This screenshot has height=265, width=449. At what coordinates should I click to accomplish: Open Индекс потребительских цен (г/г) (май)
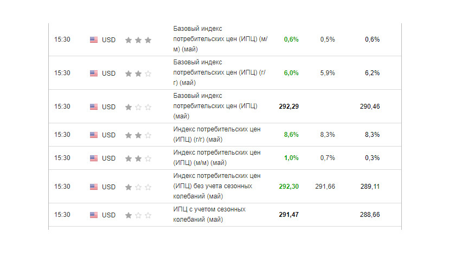pyautogui.click(x=217, y=135)
